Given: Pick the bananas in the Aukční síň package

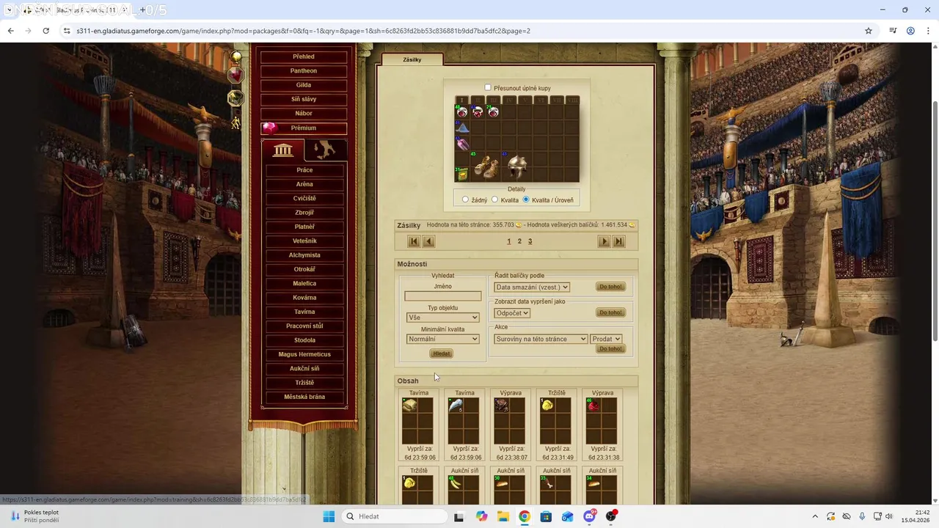Looking at the screenshot, I should pyautogui.click(x=456, y=483).
